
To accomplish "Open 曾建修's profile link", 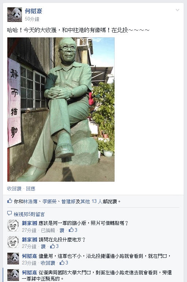I will (x=68, y=201).
